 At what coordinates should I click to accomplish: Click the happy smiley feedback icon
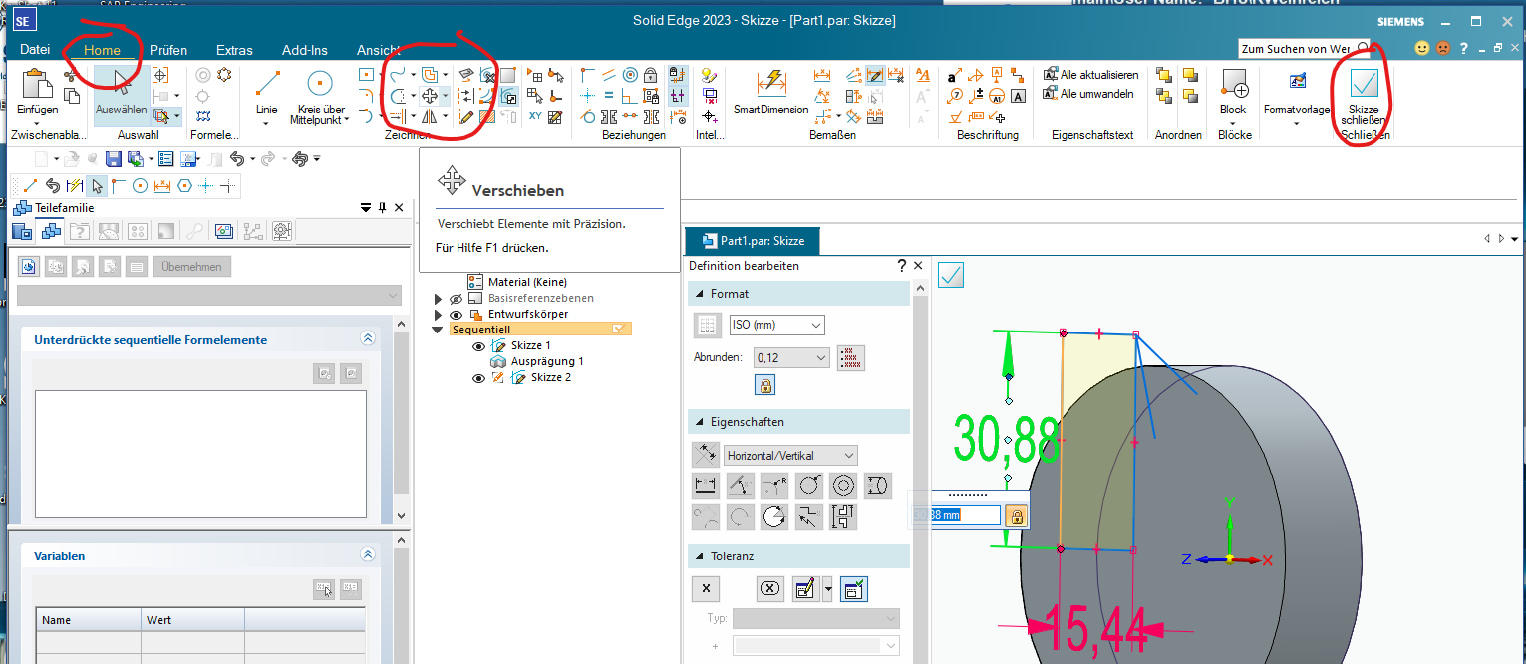pyautogui.click(x=1421, y=48)
